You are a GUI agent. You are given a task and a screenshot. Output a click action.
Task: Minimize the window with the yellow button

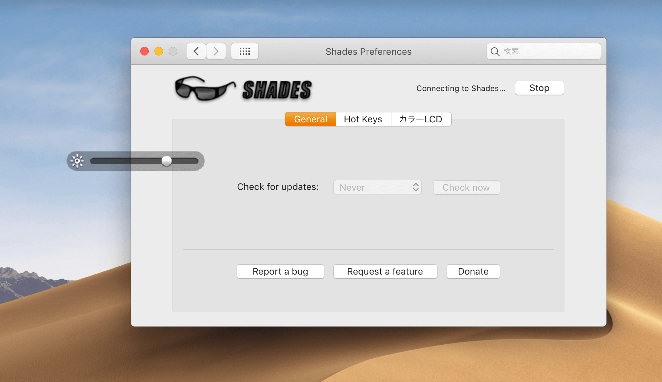[x=159, y=52]
